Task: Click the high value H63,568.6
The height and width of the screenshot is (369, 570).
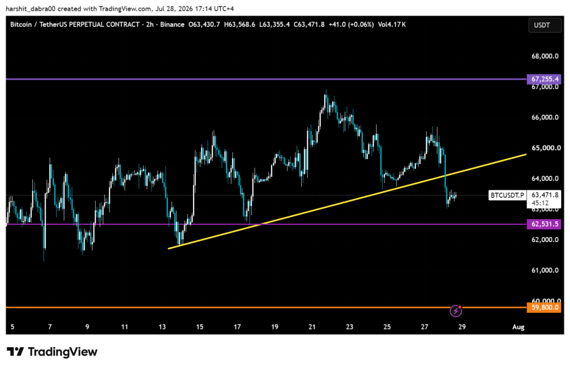Action: tap(239, 24)
